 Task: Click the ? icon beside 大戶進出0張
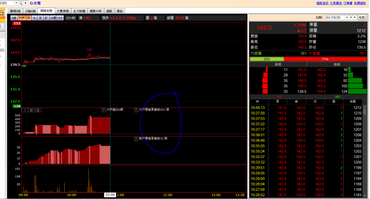click(103, 110)
